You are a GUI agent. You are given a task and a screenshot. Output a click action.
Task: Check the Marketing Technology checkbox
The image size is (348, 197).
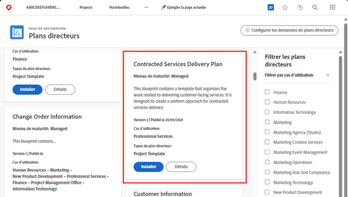267,182
